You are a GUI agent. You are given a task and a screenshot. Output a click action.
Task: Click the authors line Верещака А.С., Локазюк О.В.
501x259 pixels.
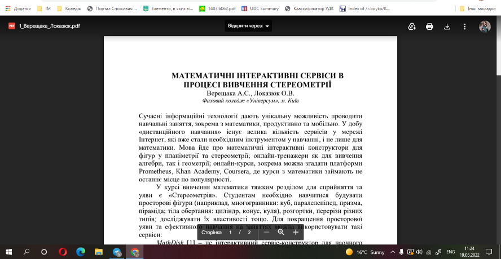[251, 93]
